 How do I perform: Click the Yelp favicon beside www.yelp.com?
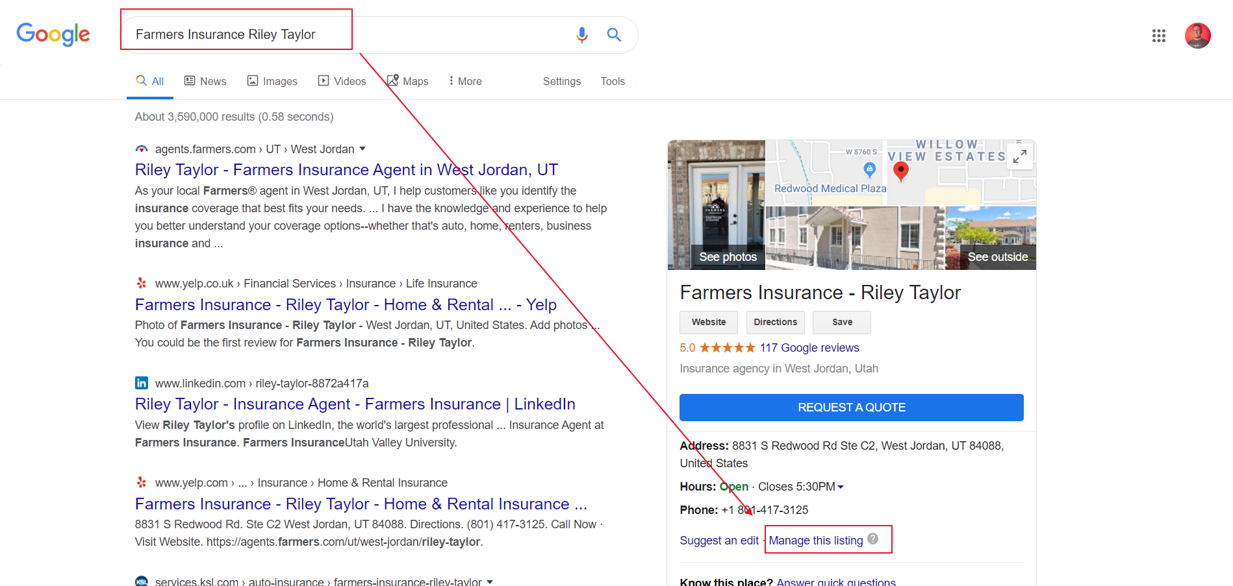pyautogui.click(x=142, y=482)
